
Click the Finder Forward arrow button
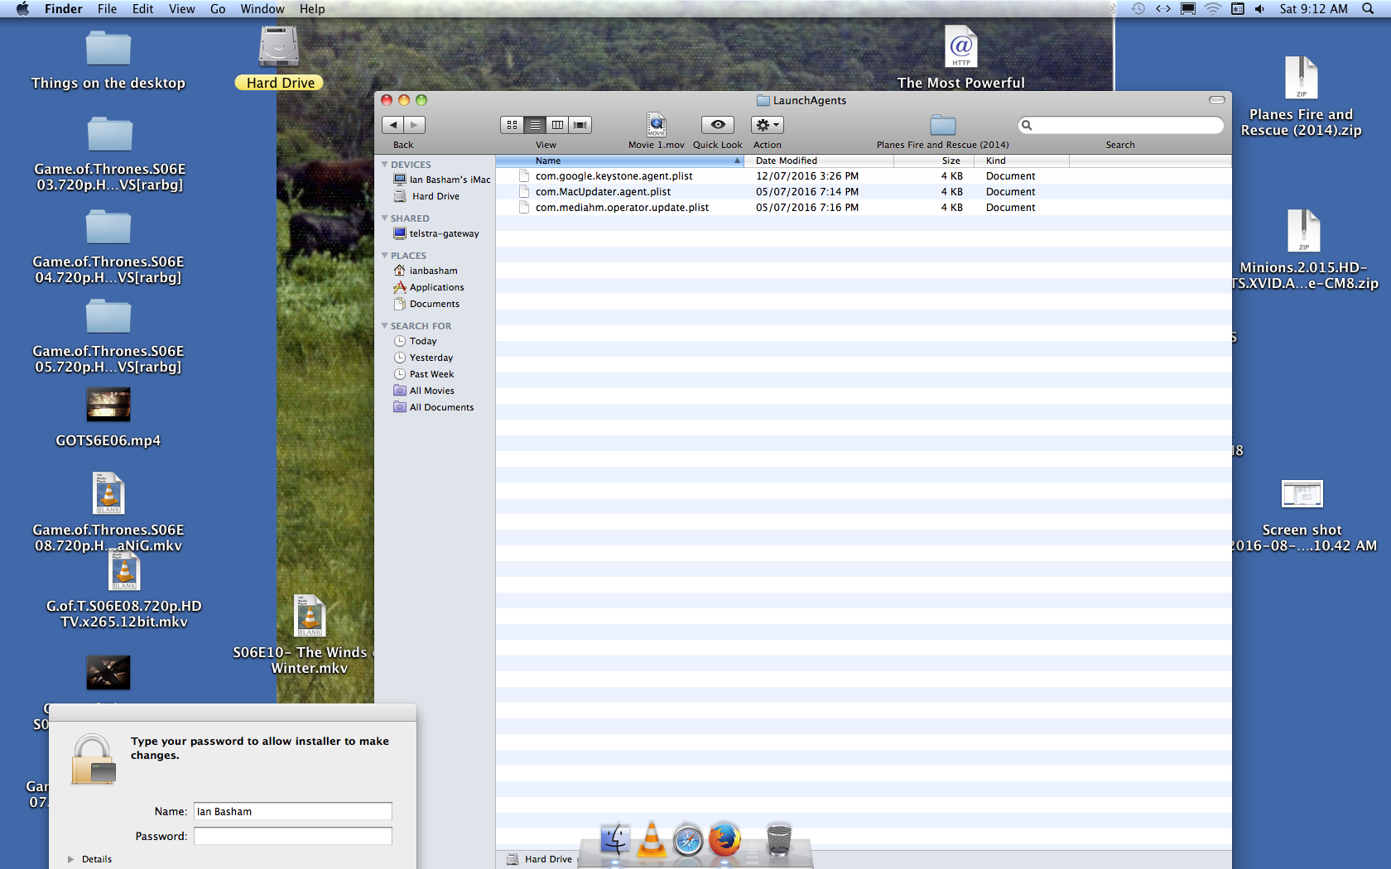[x=414, y=125]
